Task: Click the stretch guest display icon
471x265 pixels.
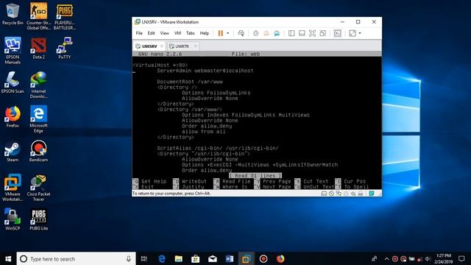Action: pyautogui.click(x=353, y=33)
